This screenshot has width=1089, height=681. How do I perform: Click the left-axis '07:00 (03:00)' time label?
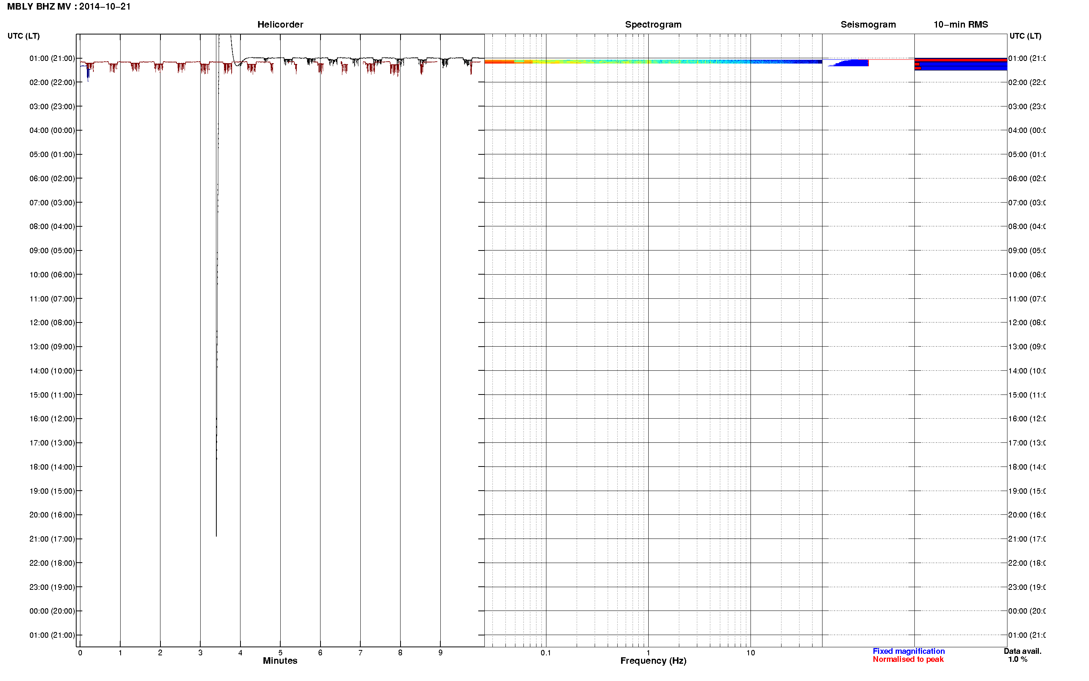[x=52, y=203]
